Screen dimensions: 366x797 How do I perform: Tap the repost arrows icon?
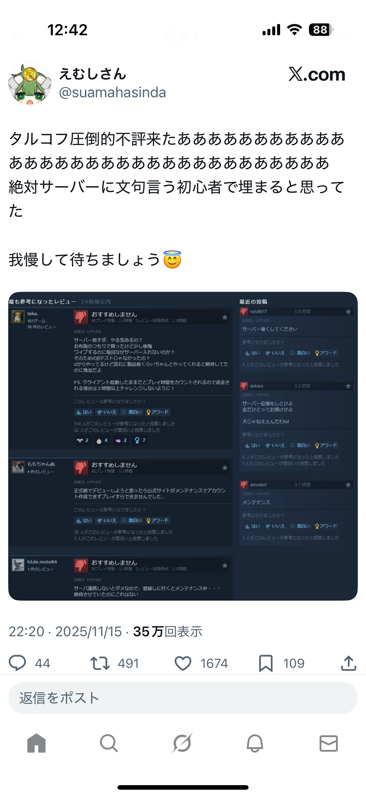[100, 663]
